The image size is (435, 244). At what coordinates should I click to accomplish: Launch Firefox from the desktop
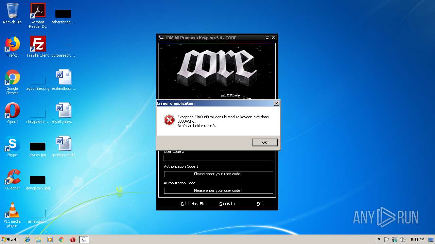12,47
